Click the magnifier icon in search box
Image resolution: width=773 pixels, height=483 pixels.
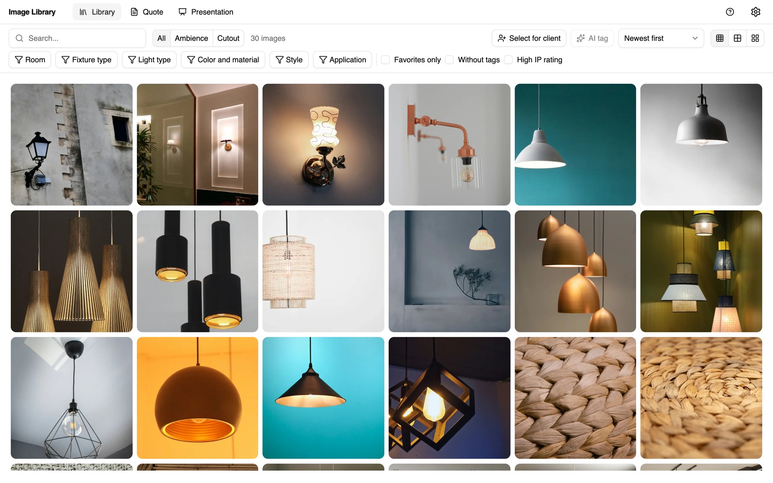pyautogui.click(x=19, y=38)
